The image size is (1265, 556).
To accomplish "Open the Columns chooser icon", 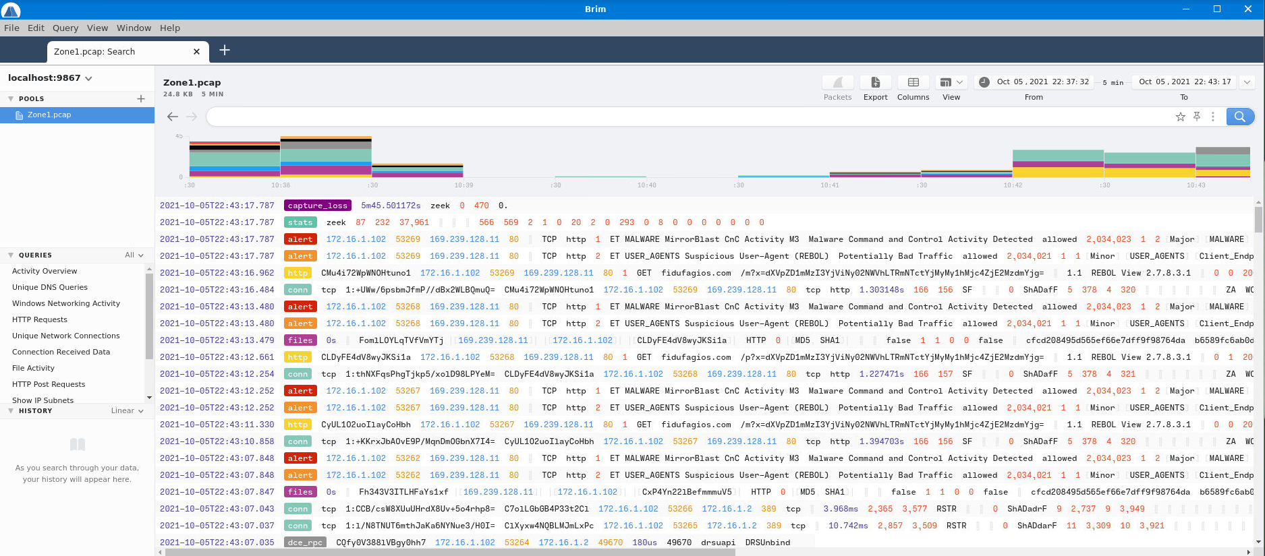I will point(913,82).
